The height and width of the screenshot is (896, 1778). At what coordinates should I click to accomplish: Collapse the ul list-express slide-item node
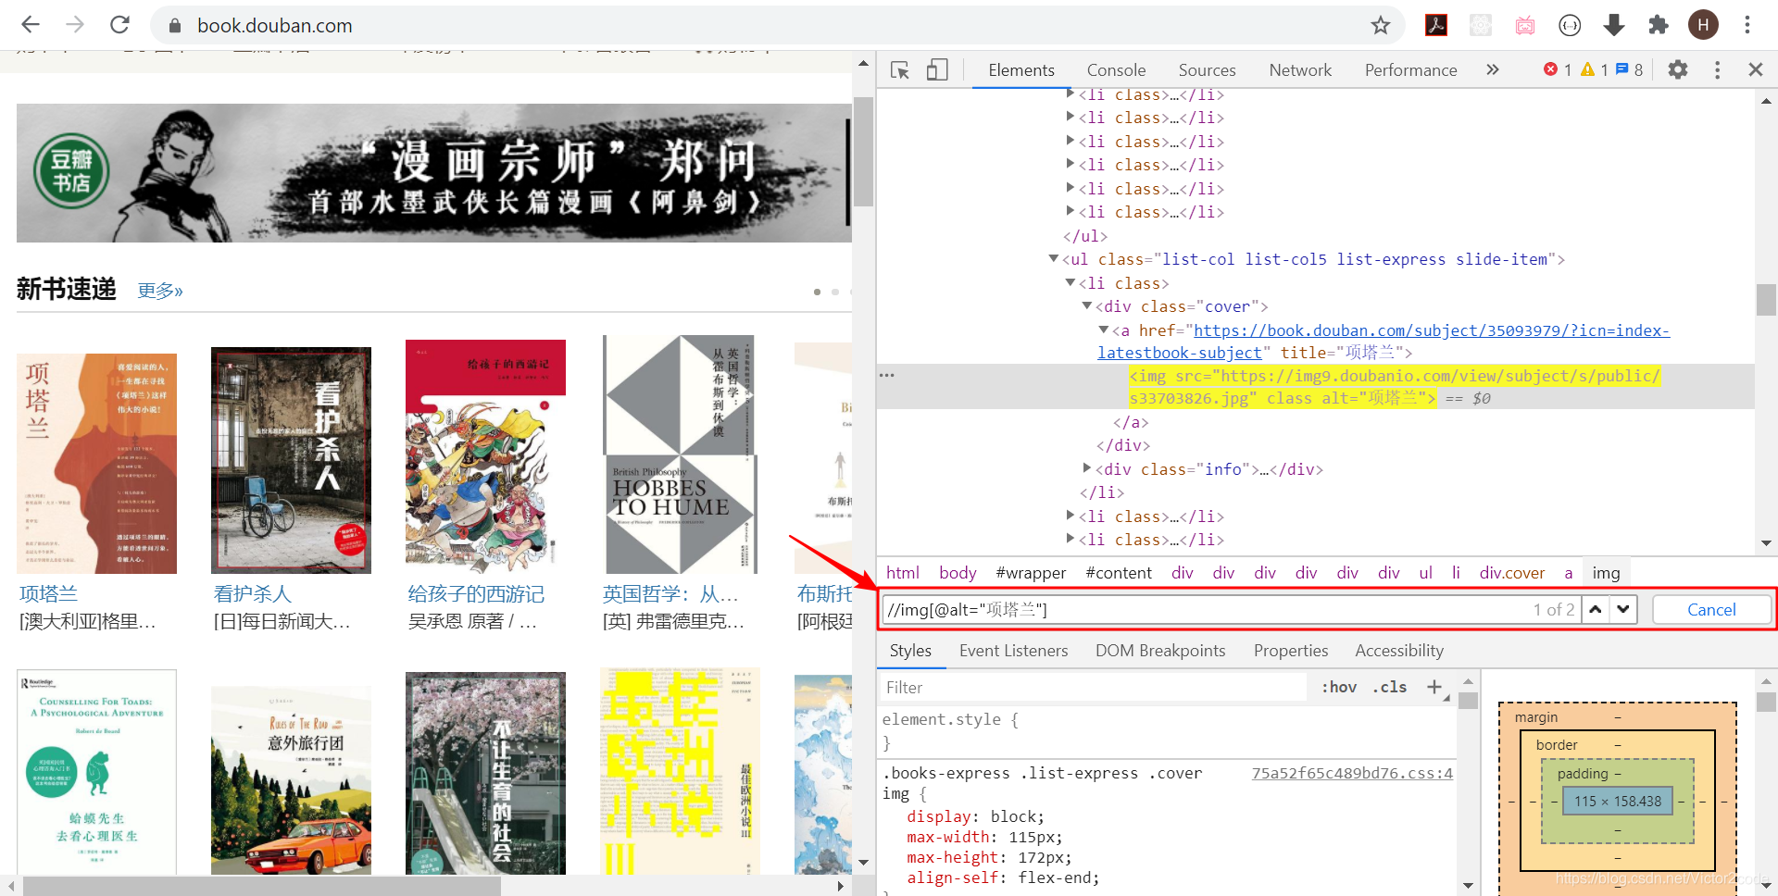1053,259
